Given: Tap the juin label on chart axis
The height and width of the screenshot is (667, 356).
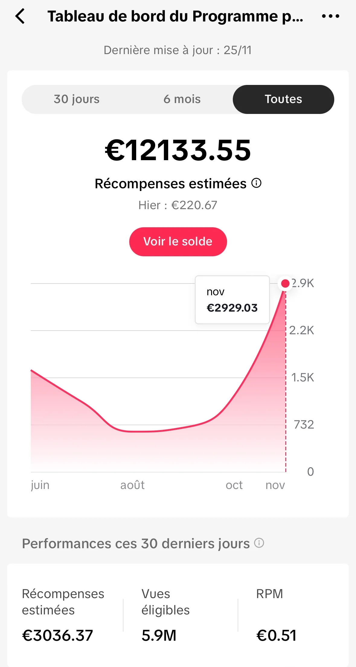Looking at the screenshot, I should pos(40,485).
